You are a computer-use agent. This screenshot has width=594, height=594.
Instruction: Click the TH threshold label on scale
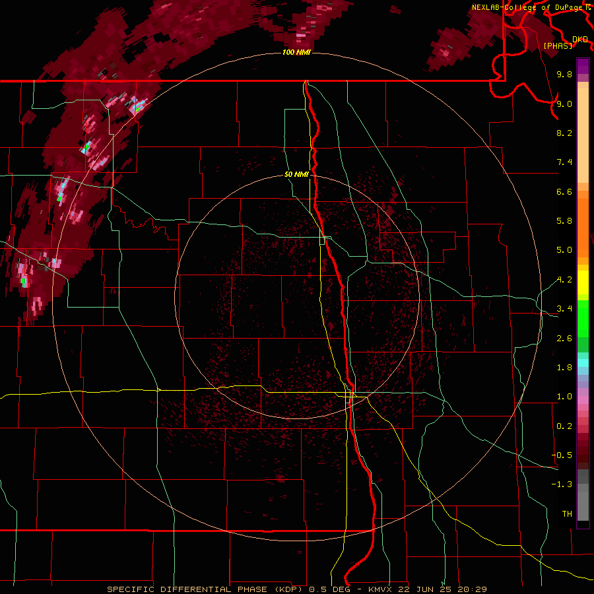(567, 514)
